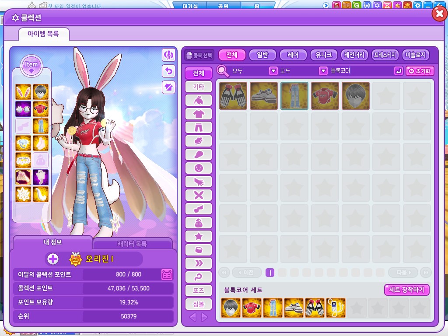This screenshot has height=336, width=448.
Task: Go to previous category page arrow
Action: 193,317
